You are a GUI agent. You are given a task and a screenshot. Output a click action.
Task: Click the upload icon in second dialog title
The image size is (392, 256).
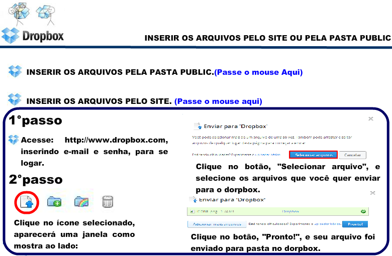click(x=193, y=200)
